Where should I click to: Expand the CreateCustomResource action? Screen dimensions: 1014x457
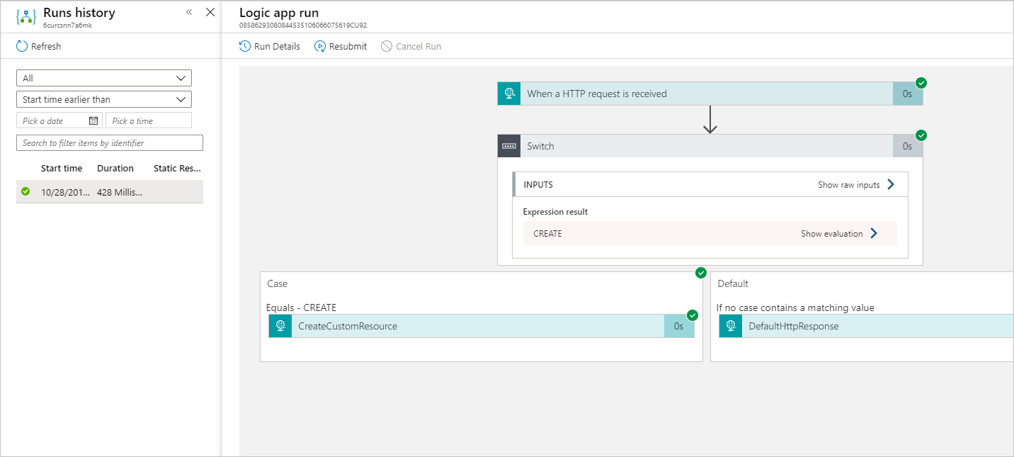482,326
